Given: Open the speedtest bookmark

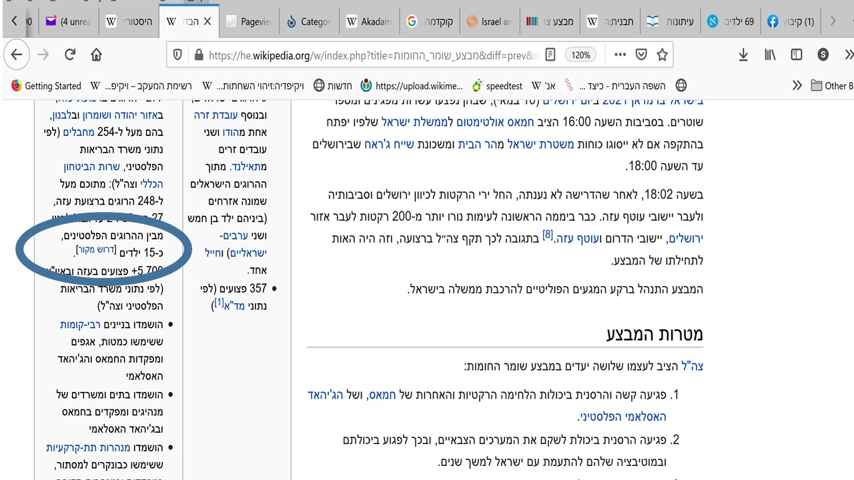Looking at the screenshot, I should pos(497,85).
